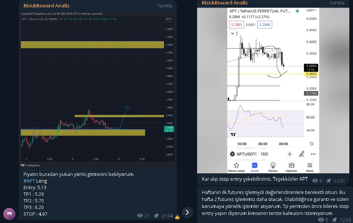353x223 pixels.
Task: Open the chart settings gear icon
Action: (x=311, y=144)
